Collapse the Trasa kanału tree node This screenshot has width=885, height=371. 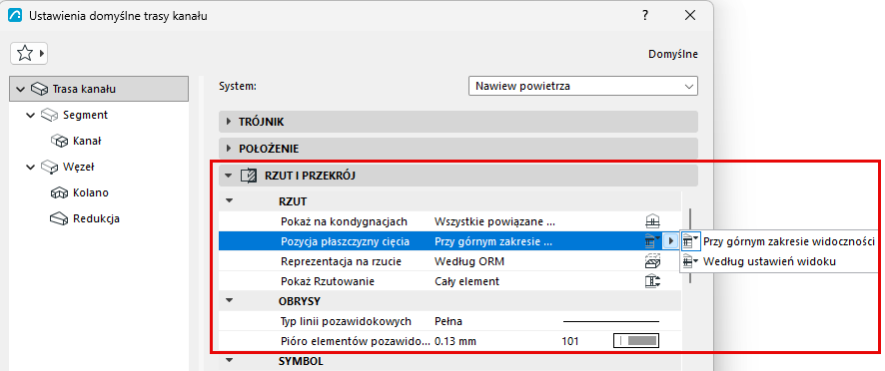point(21,90)
